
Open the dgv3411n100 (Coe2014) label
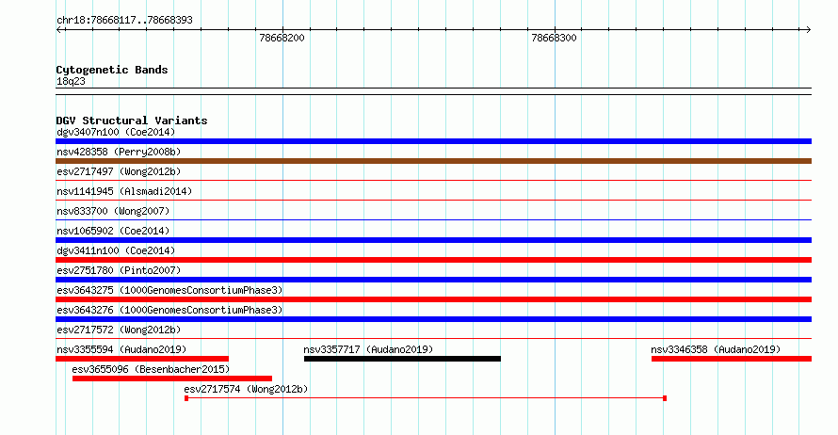pyautogui.click(x=116, y=250)
